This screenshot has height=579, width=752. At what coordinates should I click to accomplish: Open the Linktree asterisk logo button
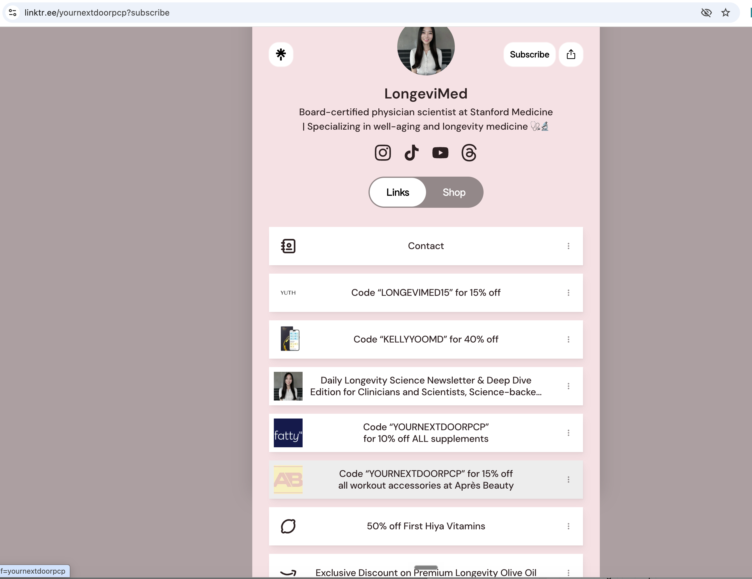pos(281,54)
